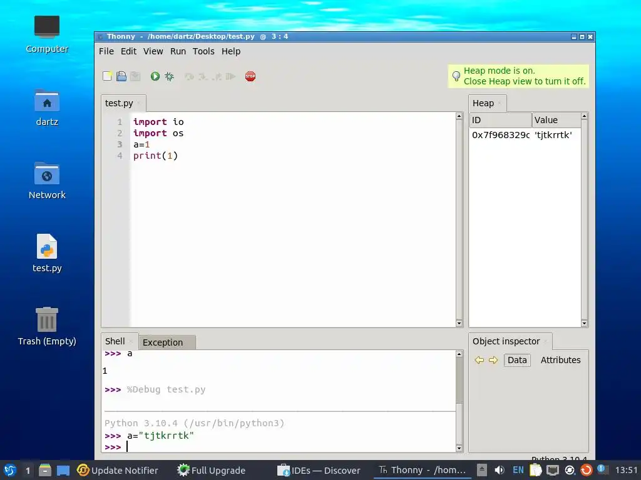The height and width of the screenshot is (480, 641).
Task: Create a new file with toolbar icon
Action: (107, 76)
